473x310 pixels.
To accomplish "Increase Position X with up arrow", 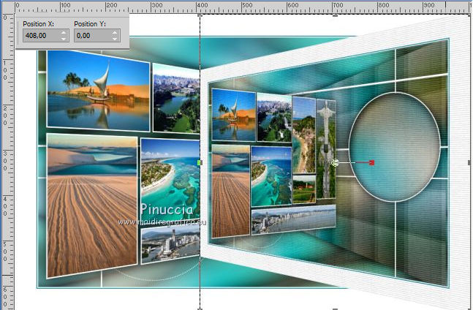I will [64, 33].
